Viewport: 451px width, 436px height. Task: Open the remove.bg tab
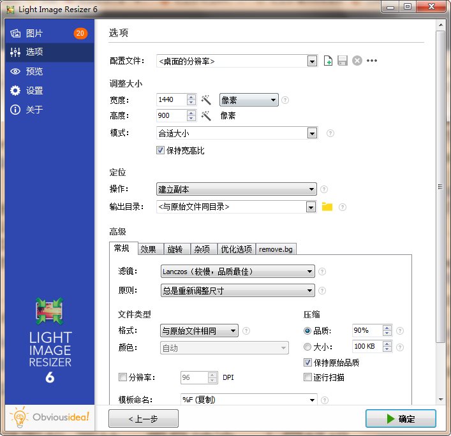[x=277, y=249]
